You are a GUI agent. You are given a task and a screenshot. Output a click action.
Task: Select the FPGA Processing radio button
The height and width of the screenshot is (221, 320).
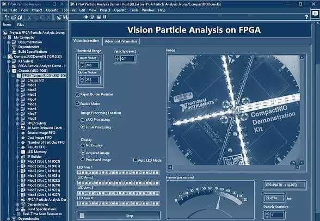click(83, 127)
